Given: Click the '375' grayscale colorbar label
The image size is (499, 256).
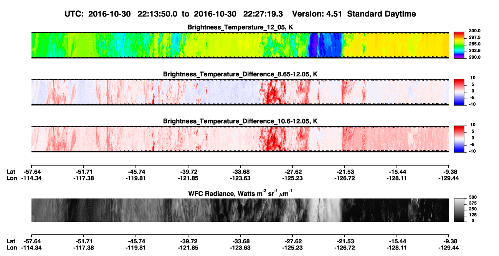Looking at the screenshot, I should pyautogui.click(x=473, y=203).
